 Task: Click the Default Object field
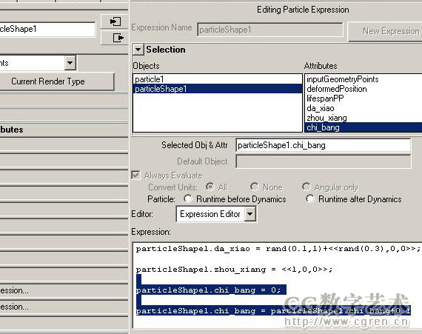324,161
